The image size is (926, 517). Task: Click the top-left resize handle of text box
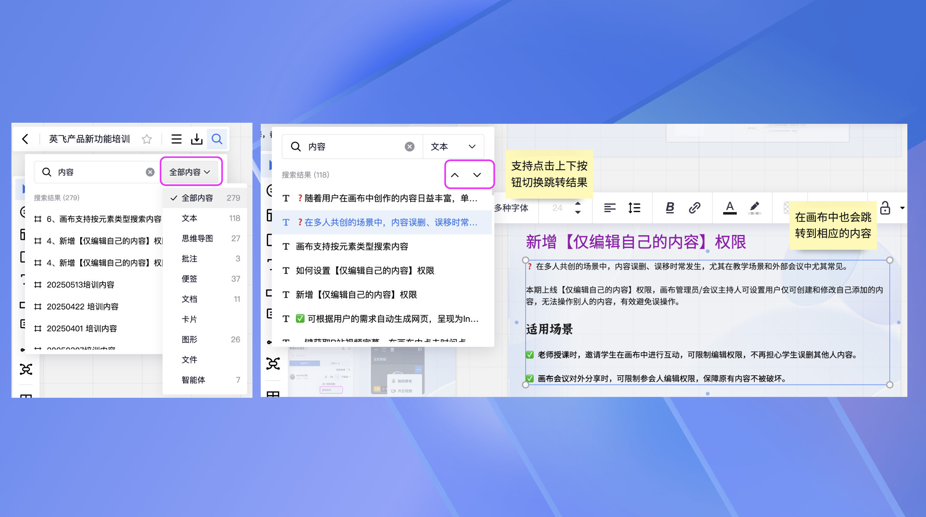526,260
